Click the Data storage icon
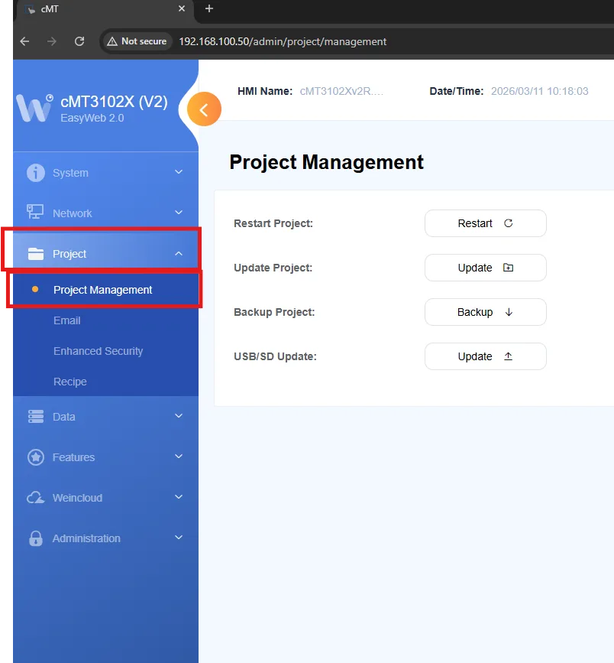 35,417
